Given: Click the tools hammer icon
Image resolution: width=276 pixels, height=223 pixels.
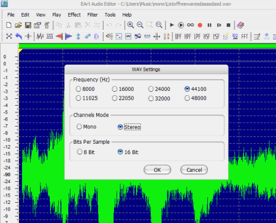Looking at the screenshot, I should (47, 25).
